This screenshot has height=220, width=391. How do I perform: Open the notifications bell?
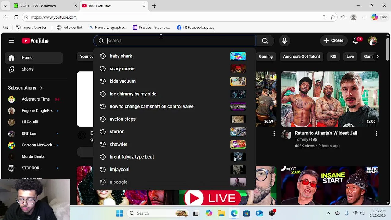click(x=356, y=41)
